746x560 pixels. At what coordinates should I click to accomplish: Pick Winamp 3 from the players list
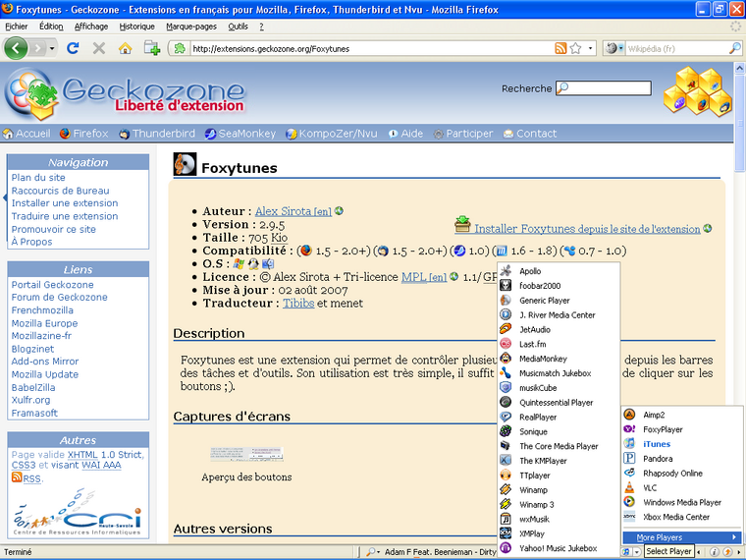pos(559,504)
